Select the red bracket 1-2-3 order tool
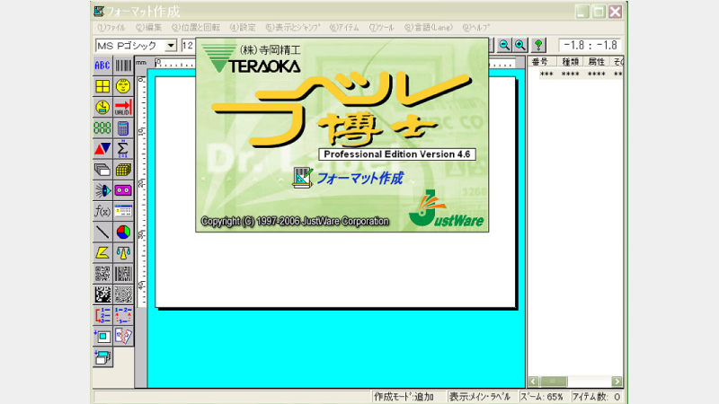The image size is (719, 404). (x=102, y=316)
